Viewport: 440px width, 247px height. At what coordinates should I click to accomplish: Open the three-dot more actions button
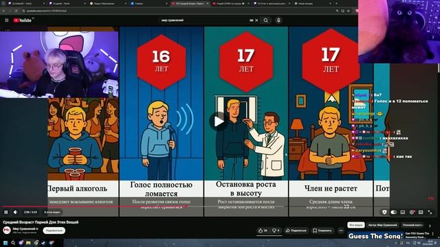[341, 231]
